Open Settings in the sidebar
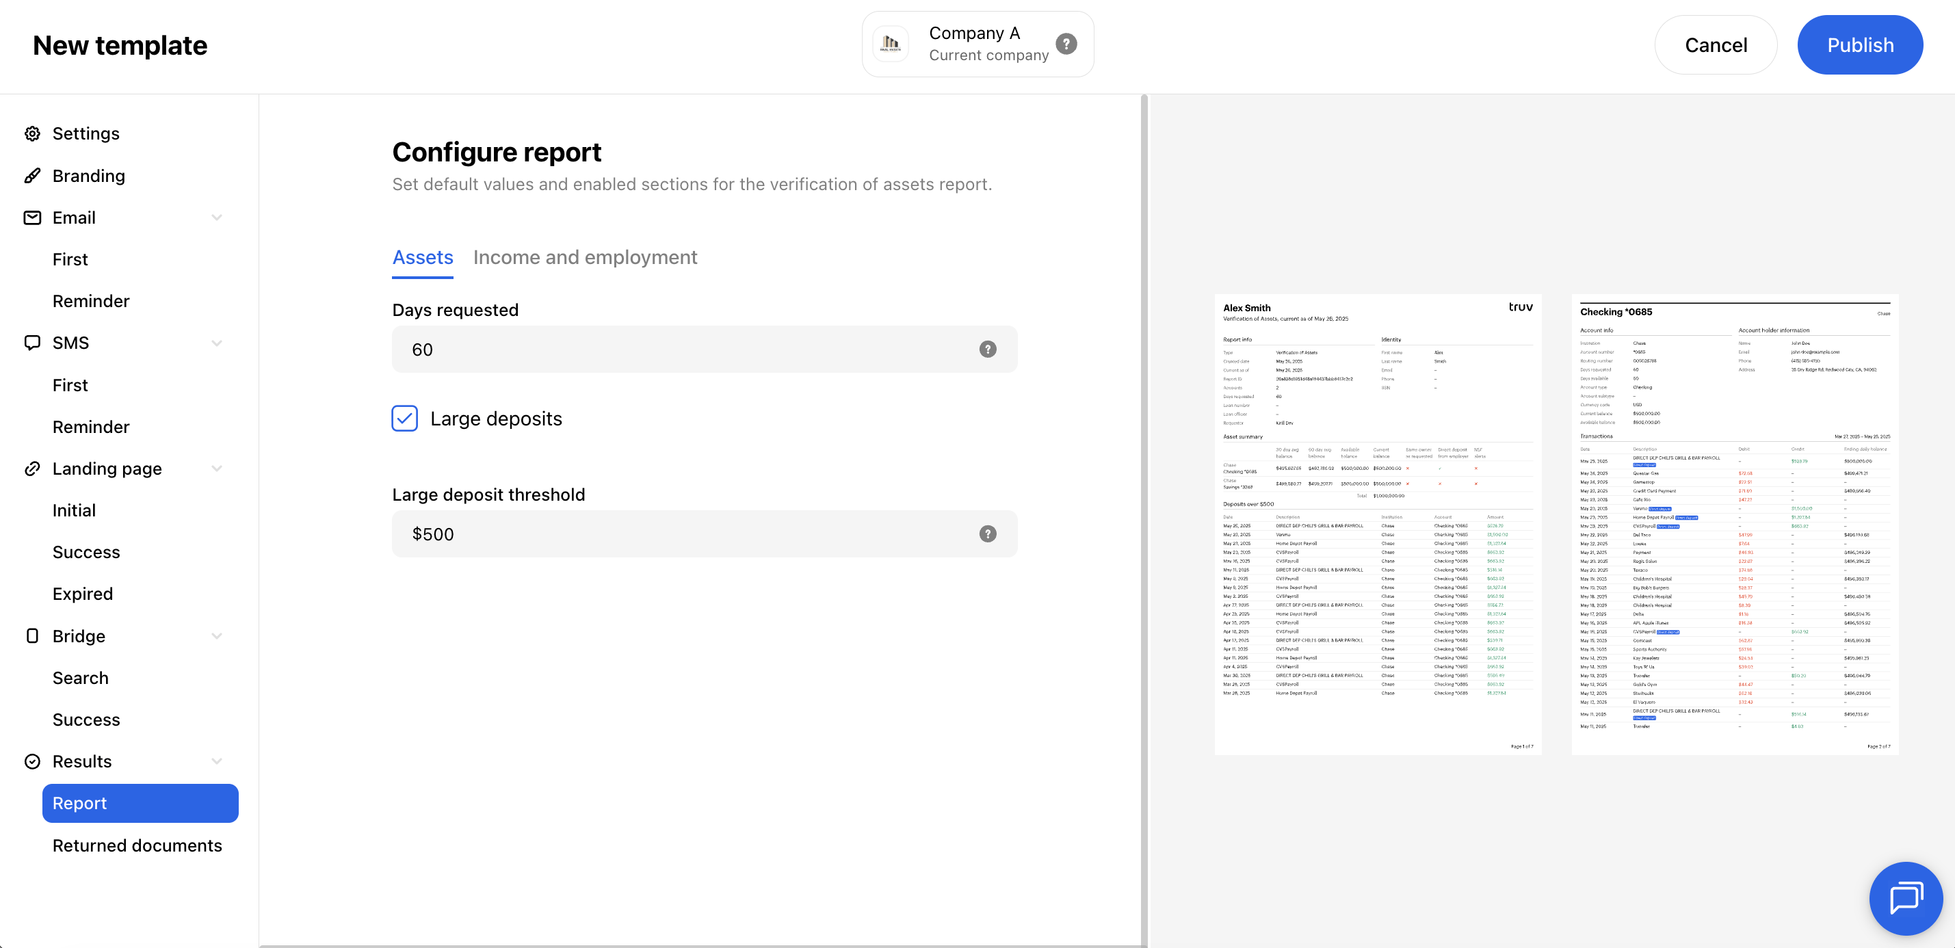Image resolution: width=1955 pixels, height=948 pixels. [86, 133]
